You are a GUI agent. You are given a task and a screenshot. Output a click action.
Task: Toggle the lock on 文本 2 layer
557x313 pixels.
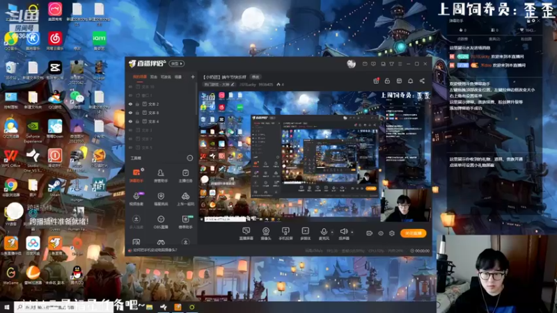[137, 104]
